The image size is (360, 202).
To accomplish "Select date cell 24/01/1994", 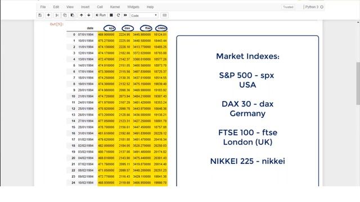I will coord(85,103).
